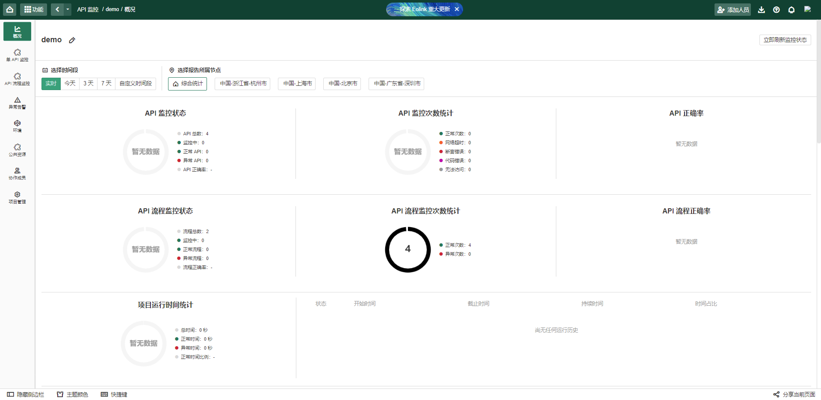This screenshot has height=400, width=821.
Task: Open the 功能 apps grid menu
Action: pyautogui.click(x=33, y=9)
